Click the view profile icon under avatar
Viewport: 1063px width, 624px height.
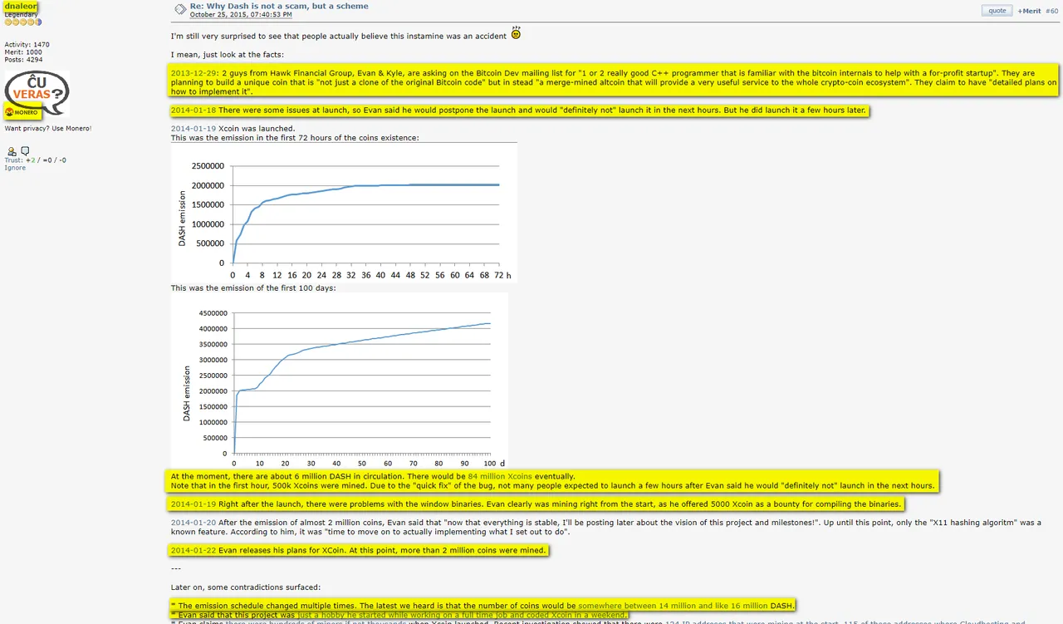[x=12, y=151]
